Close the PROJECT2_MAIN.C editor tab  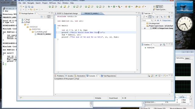click(101, 13)
